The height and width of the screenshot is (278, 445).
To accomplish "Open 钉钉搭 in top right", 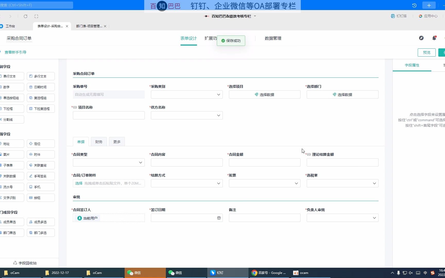I will (399, 16).
